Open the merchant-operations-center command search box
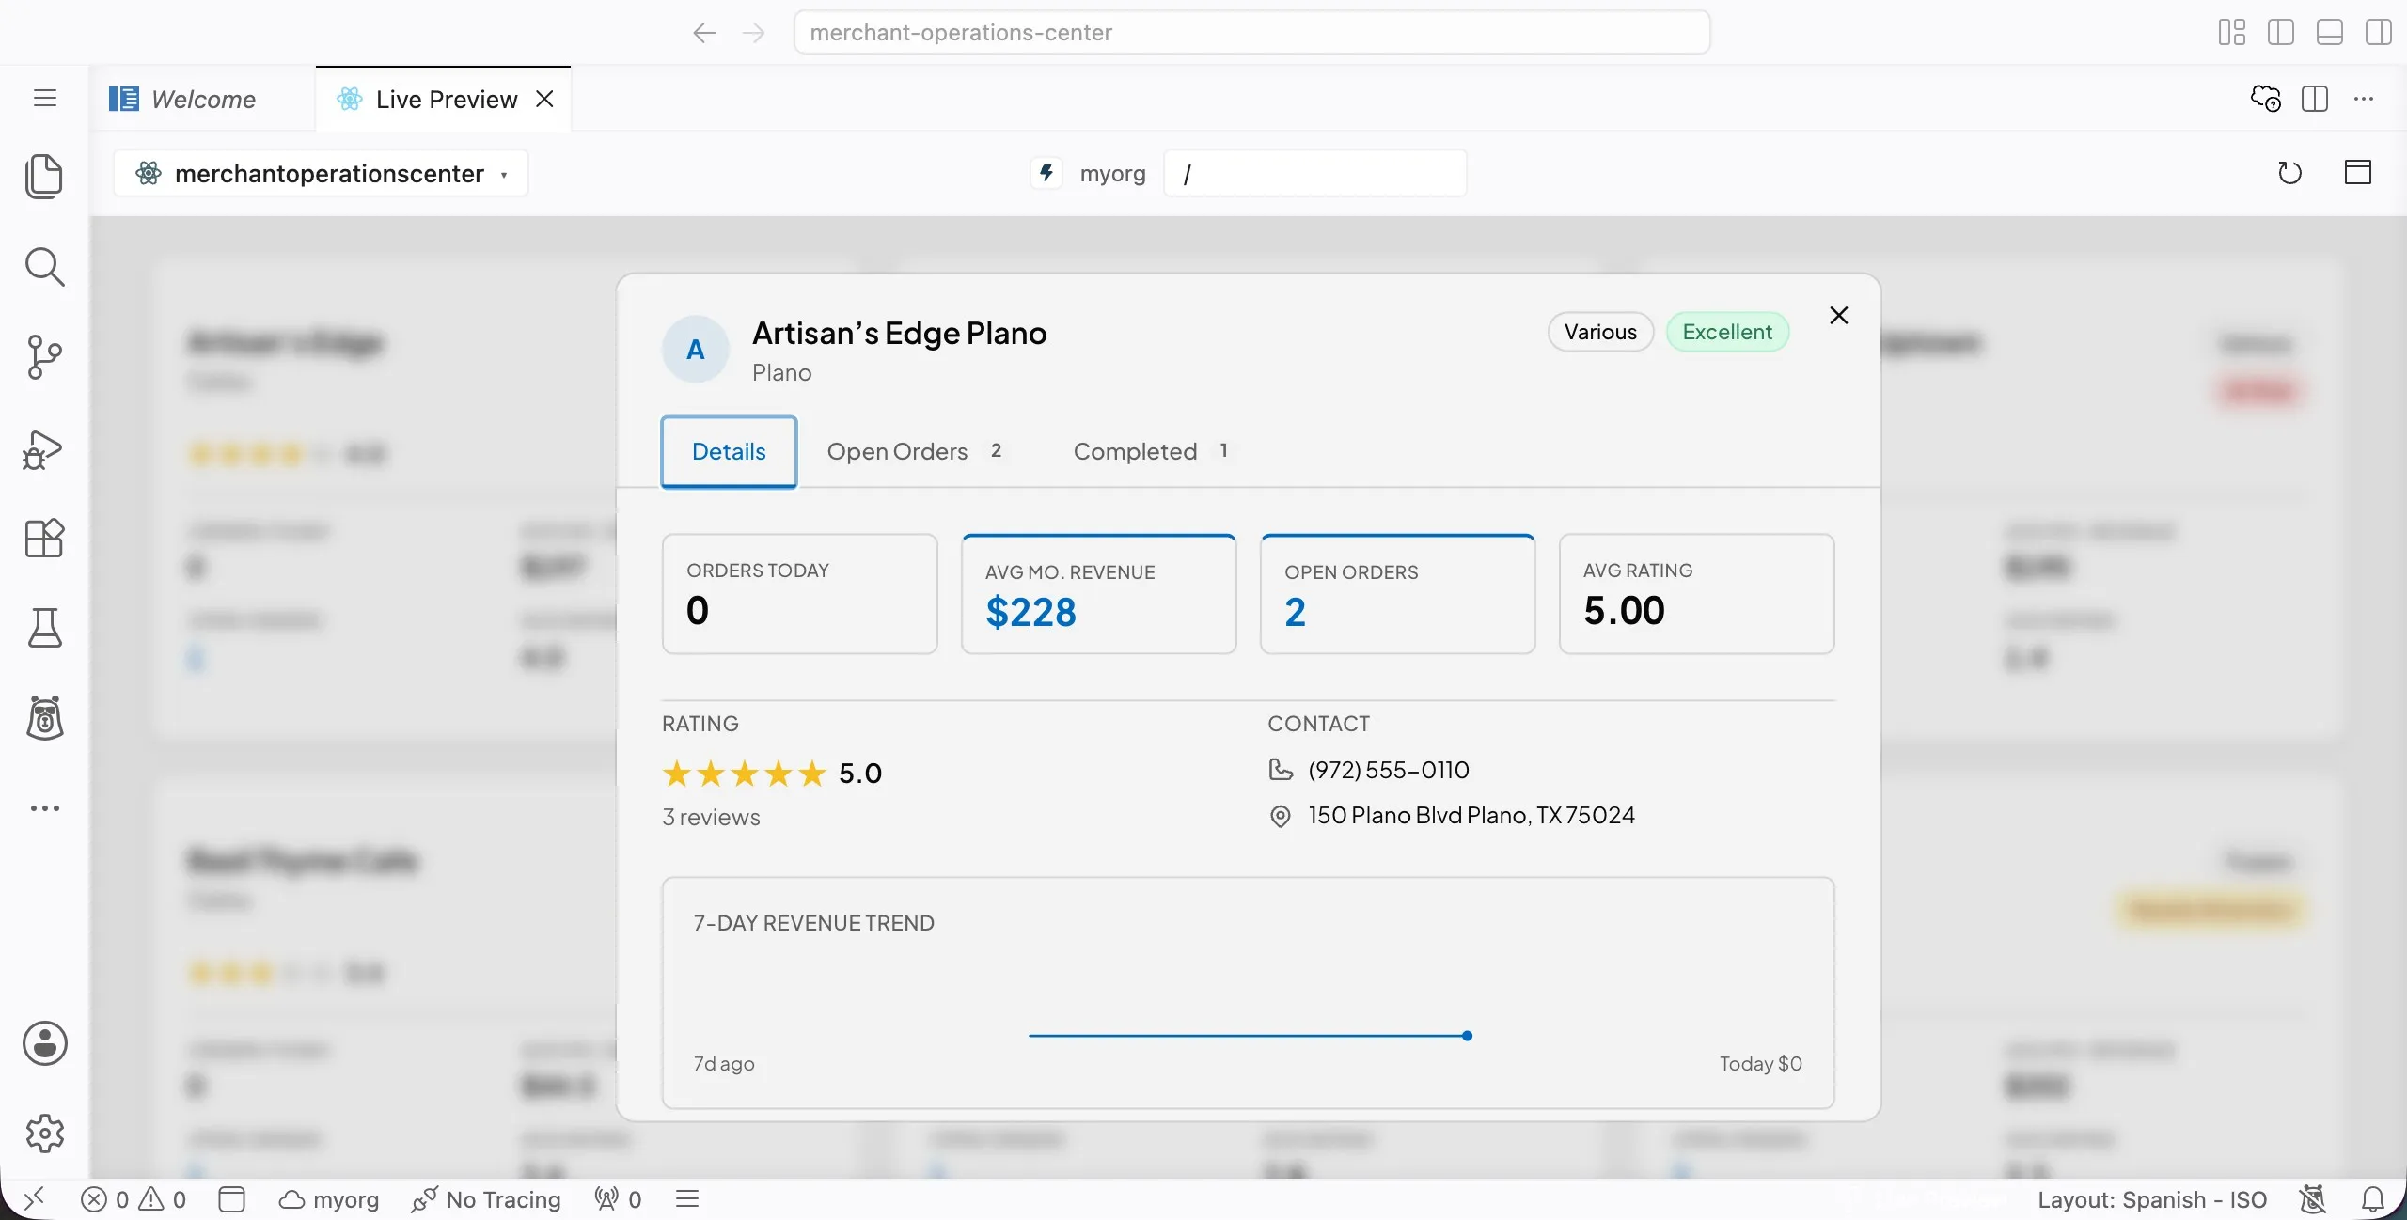The height and width of the screenshot is (1220, 2407). [x=1251, y=33]
